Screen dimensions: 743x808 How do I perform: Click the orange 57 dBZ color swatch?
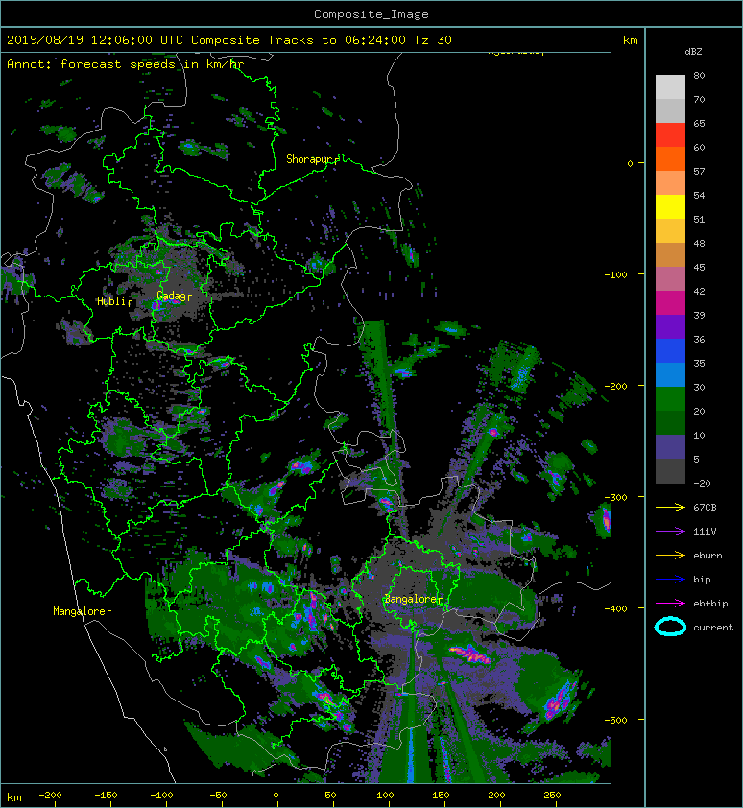[670, 158]
